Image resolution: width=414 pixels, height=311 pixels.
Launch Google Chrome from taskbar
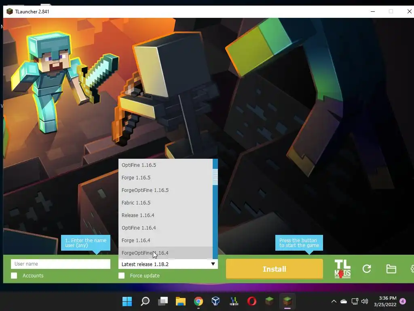pyautogui.click(x=198, y=301)
